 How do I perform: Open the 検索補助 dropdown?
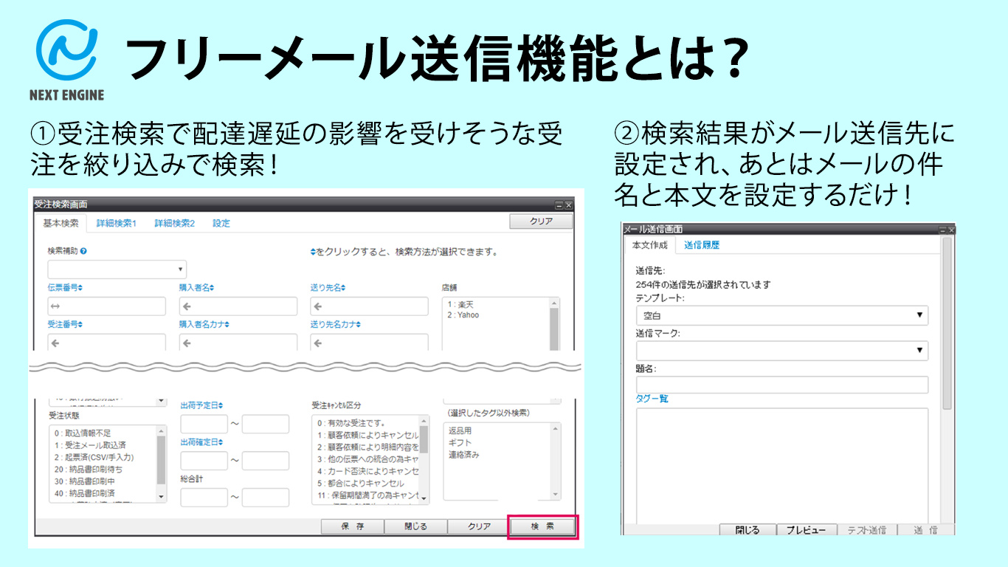coord(117,269)
